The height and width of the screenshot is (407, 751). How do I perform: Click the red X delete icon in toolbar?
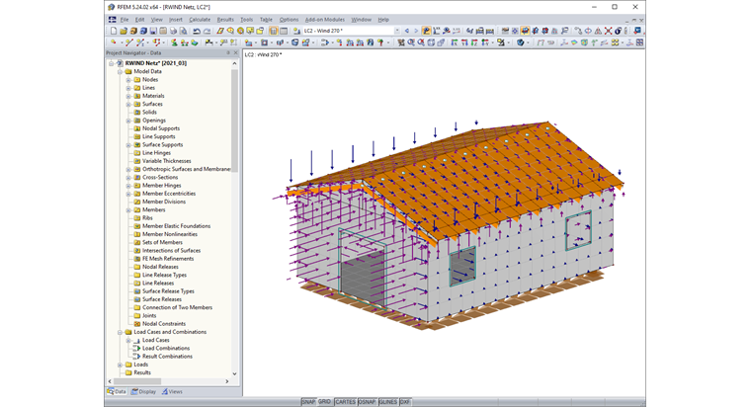point(608,31)
